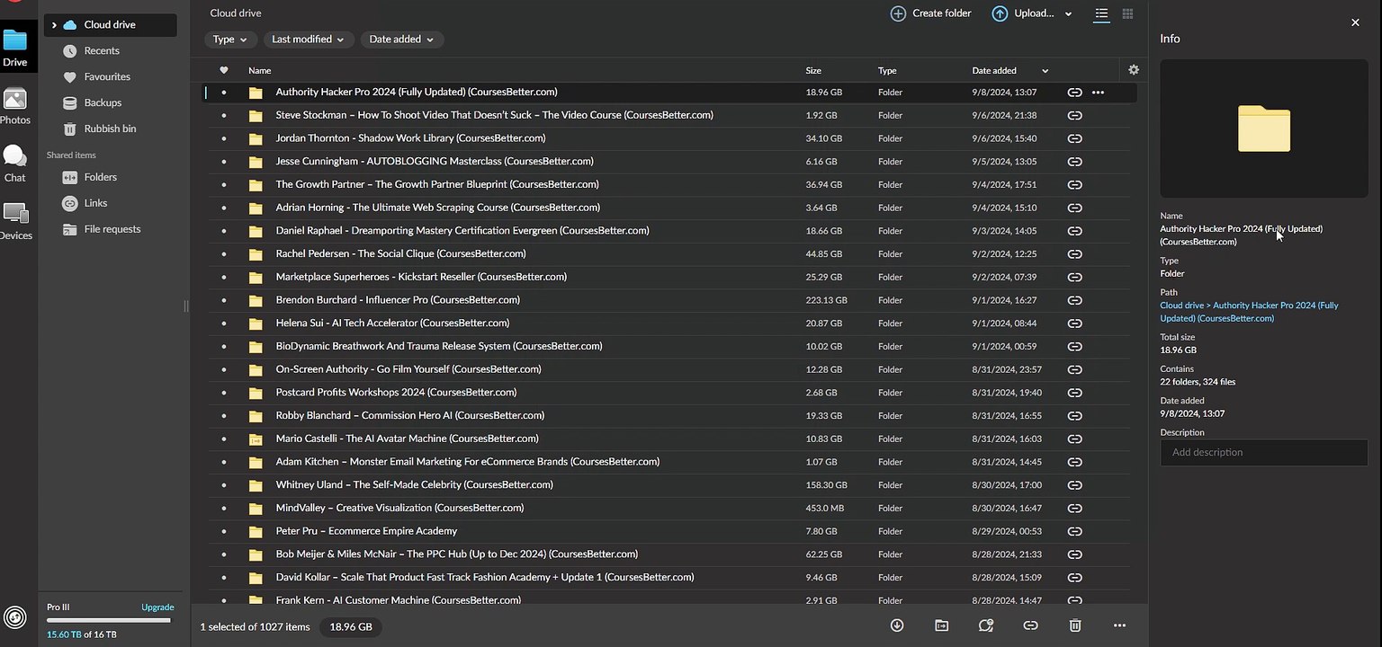This screenshot has width=1382, height=647.
Task: Open column settings gear icon
Action: tap(1133, 70)
